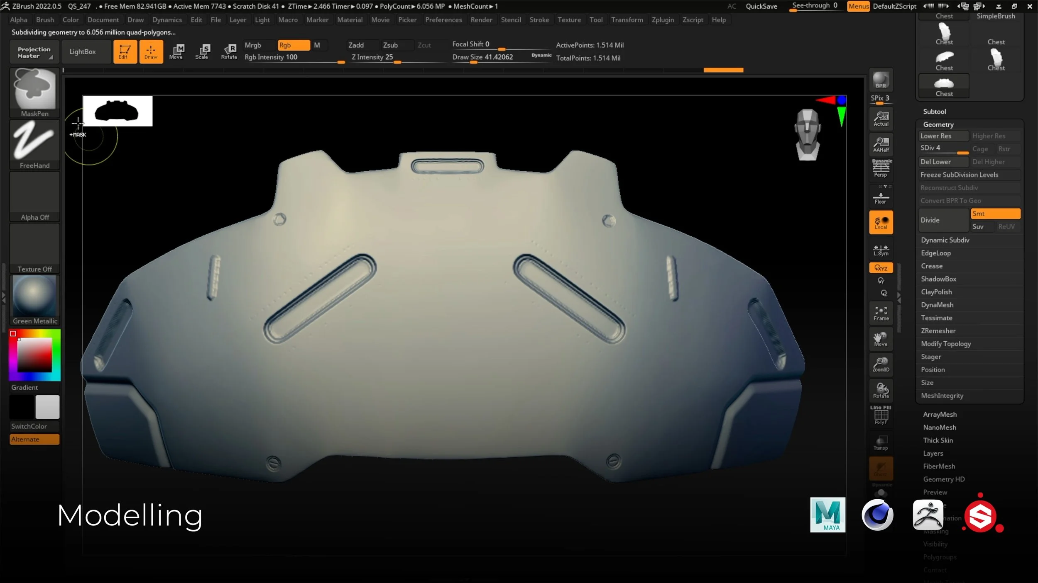Pick a color in the color picker square

coord(34,355)
